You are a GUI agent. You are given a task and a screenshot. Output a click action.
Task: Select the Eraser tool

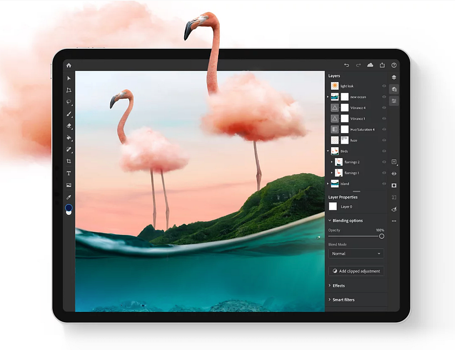69,125
